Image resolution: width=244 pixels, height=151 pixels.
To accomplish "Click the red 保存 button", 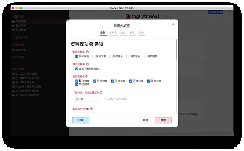I will (163, 120).
